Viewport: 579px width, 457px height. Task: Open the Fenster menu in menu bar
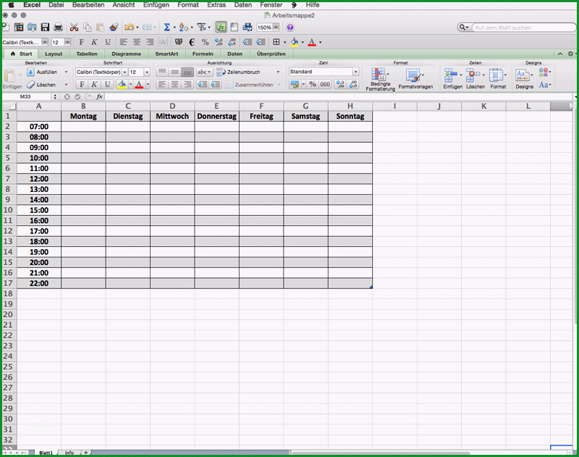[271, 5]
